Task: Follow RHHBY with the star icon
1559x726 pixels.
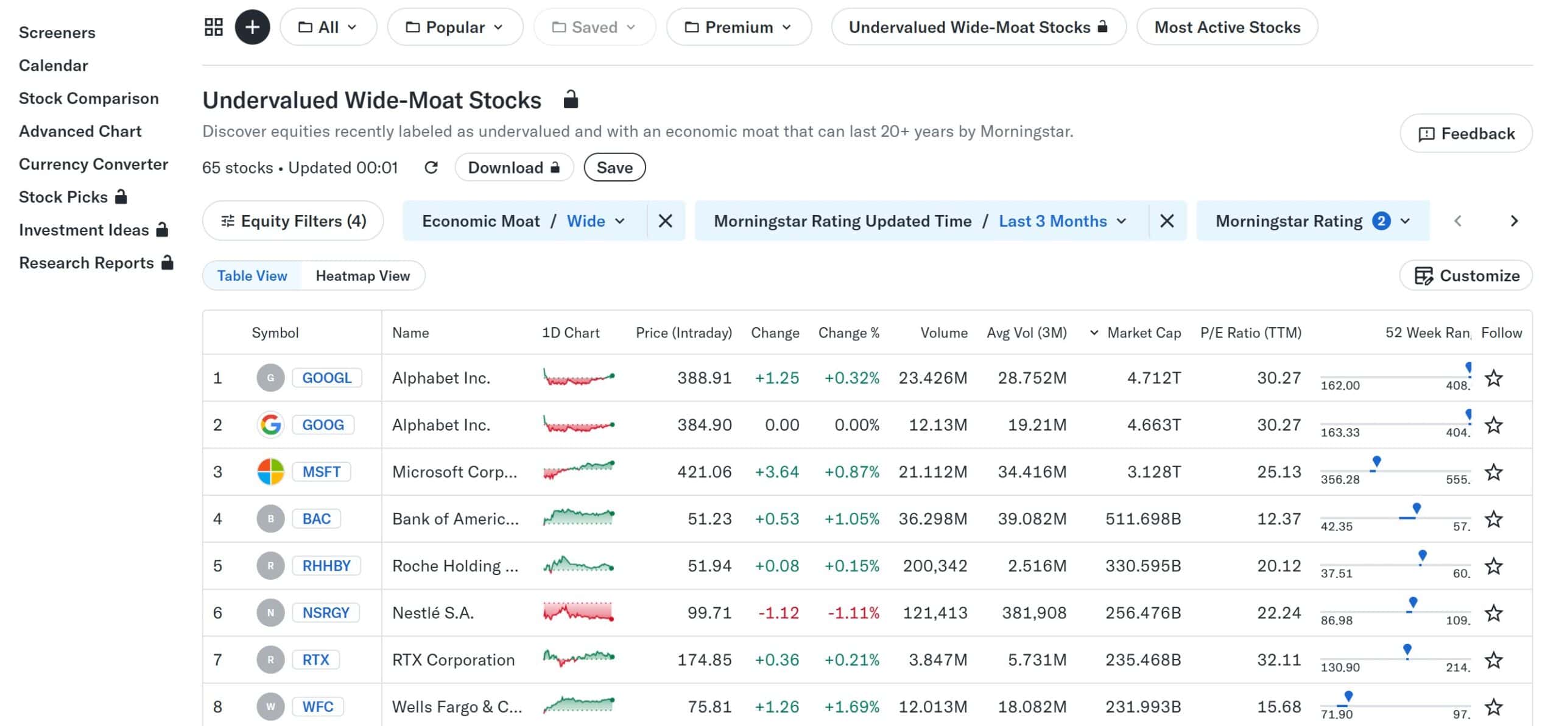Action: coord(1493,566)
